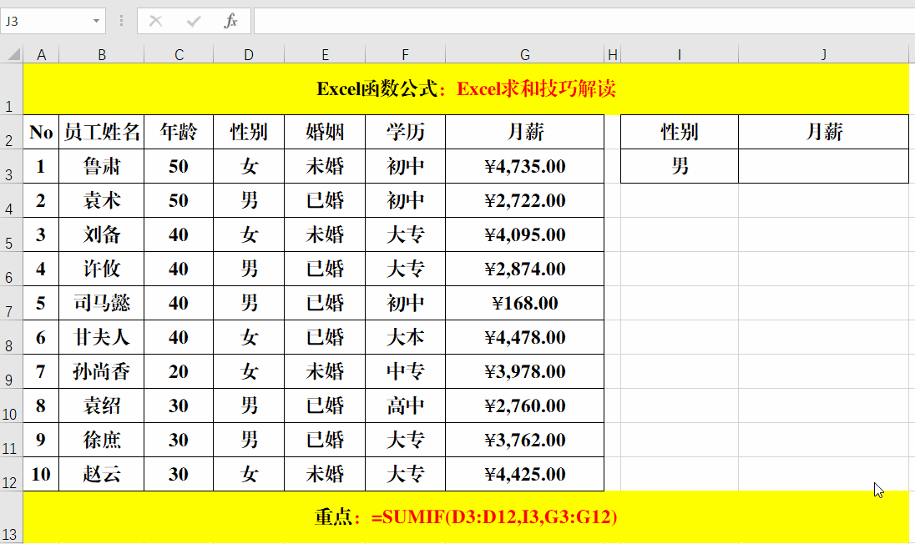Select column G header
This screenshot has width=915, height=544.
pos(524,53)
